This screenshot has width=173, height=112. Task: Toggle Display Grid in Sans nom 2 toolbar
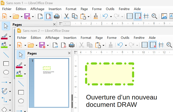click(x=144, y=45)
